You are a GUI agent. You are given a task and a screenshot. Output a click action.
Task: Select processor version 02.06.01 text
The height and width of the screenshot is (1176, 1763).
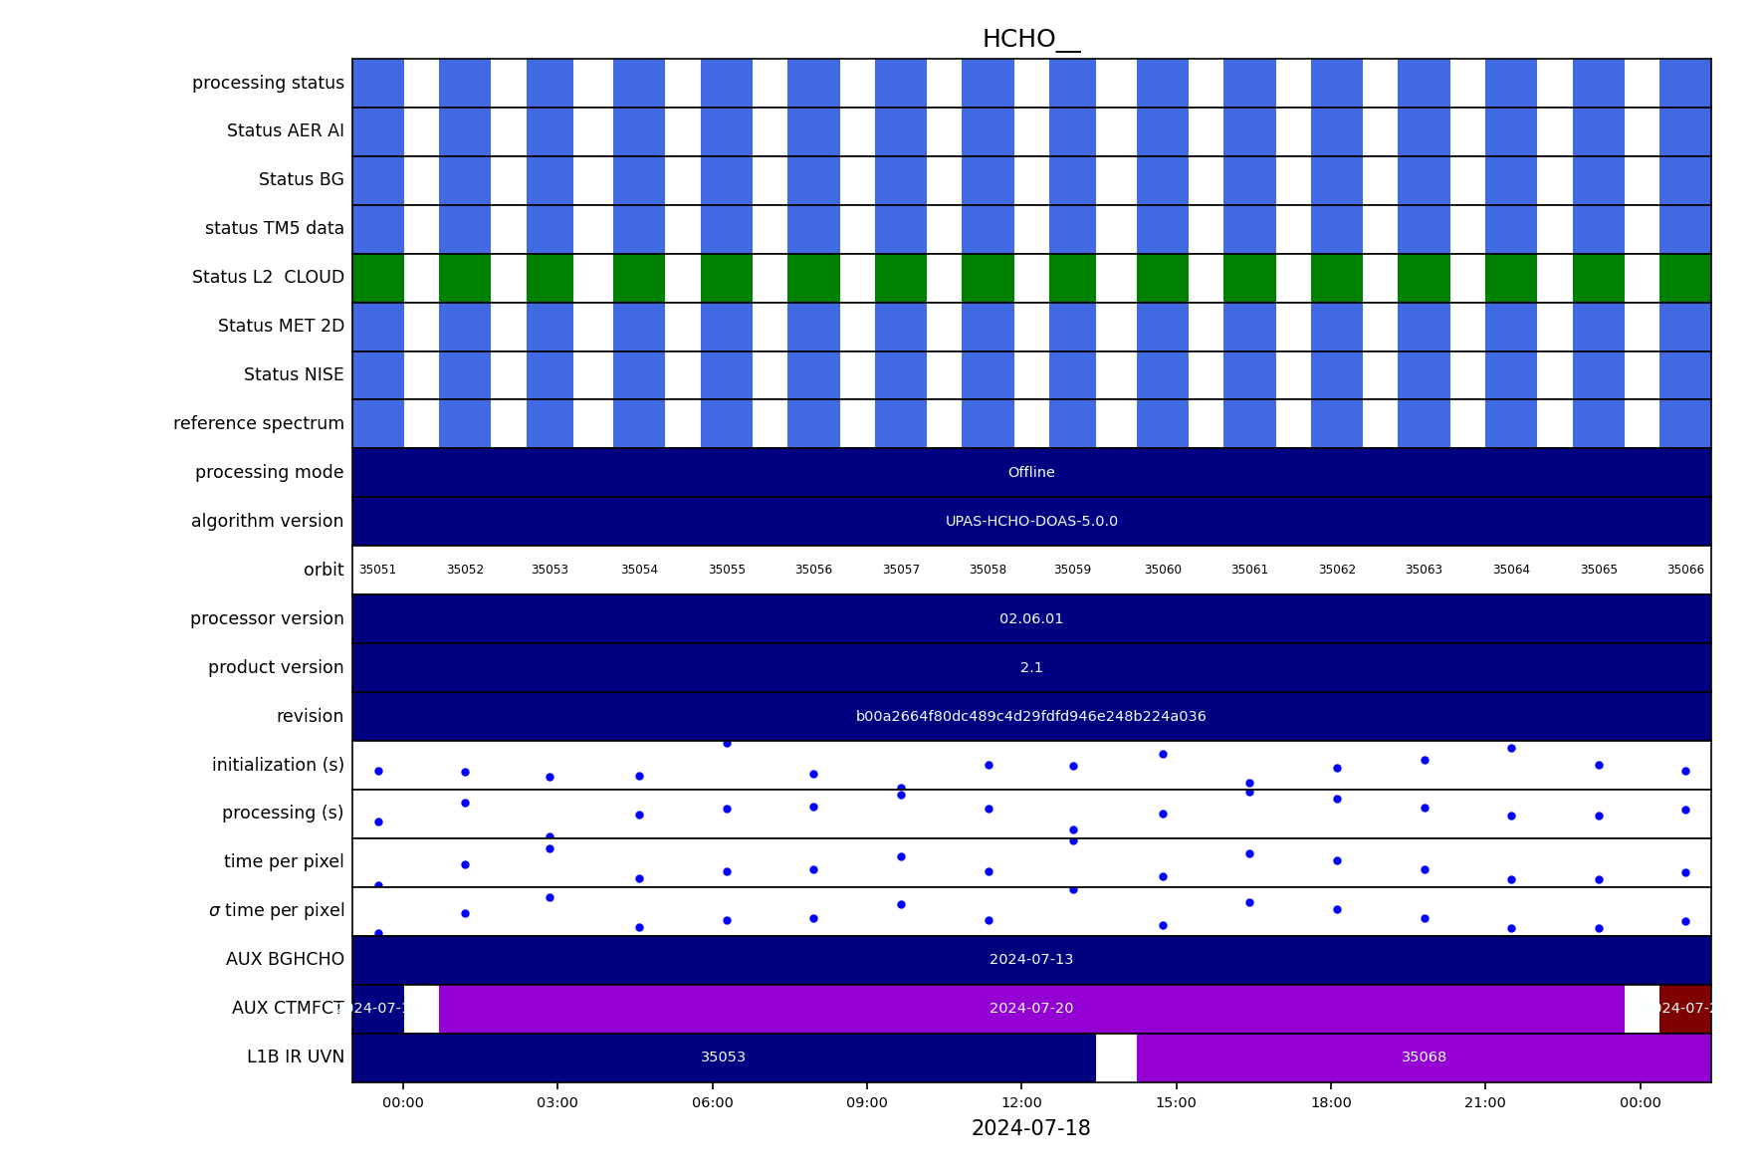[1030, 618]
